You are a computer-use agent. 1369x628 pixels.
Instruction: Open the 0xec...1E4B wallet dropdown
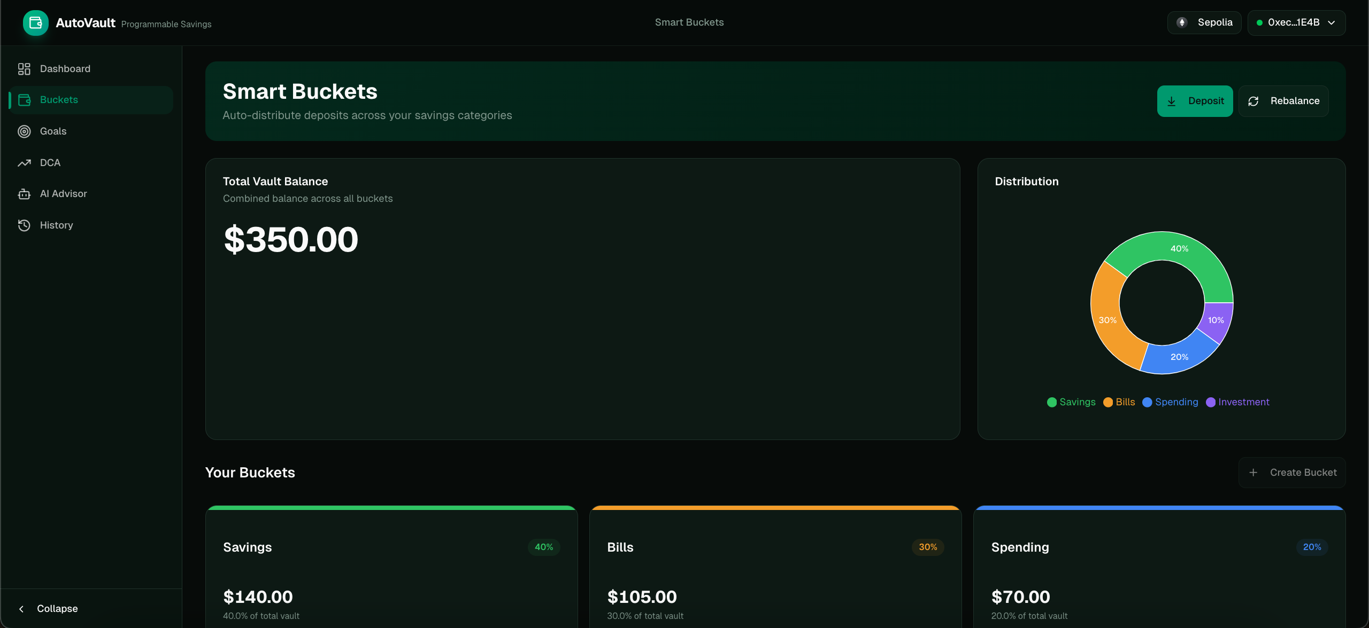1296,22
